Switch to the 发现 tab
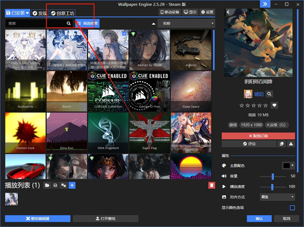This screenshot has height=227, width=304. point(40,13)
